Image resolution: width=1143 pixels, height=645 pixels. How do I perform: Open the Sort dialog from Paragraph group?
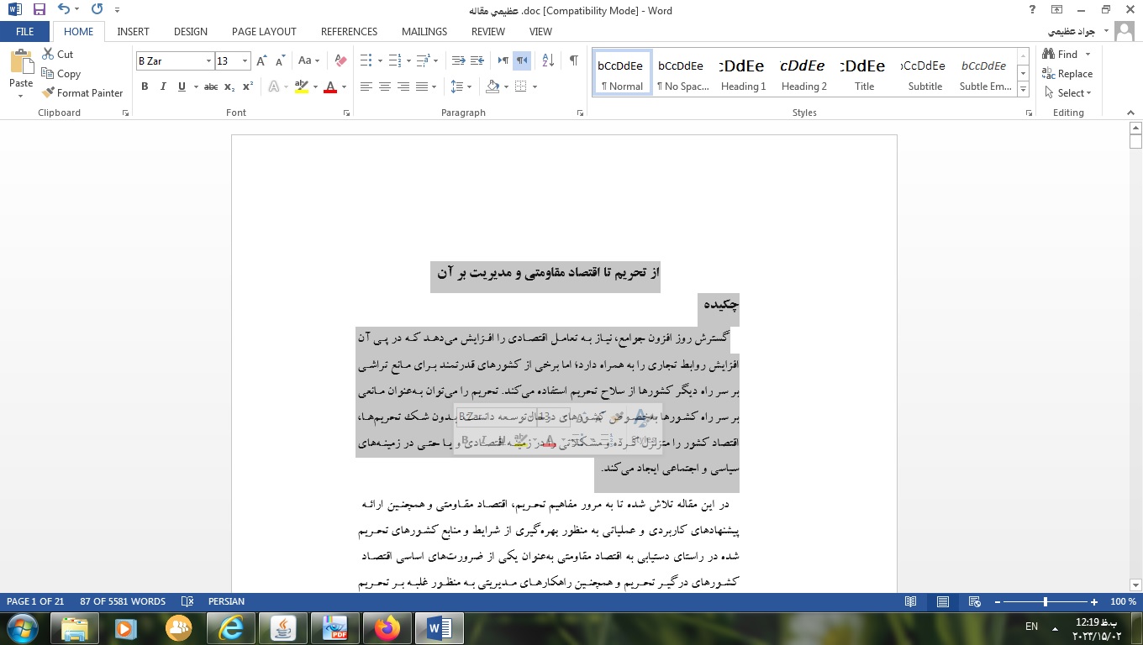click(x=548, y=60)
